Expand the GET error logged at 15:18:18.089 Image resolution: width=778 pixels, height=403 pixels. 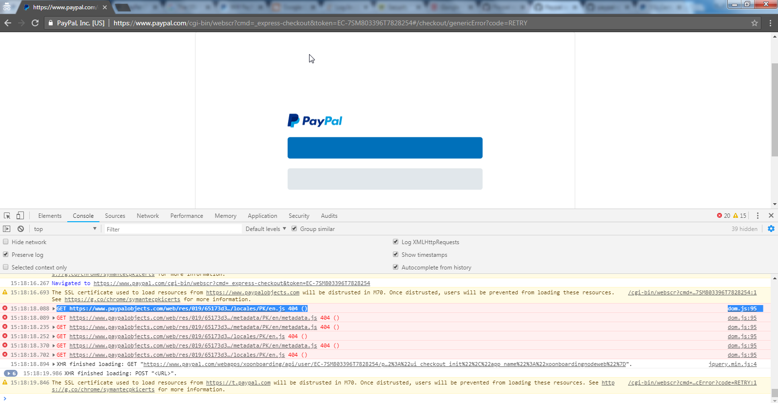pos(54,318)
